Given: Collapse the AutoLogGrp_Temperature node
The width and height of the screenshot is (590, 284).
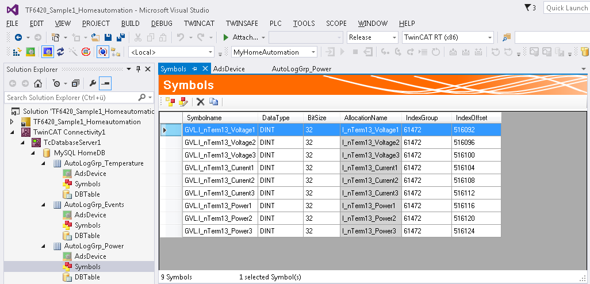Looking at the screenshot, I should (x=43, y=163).
